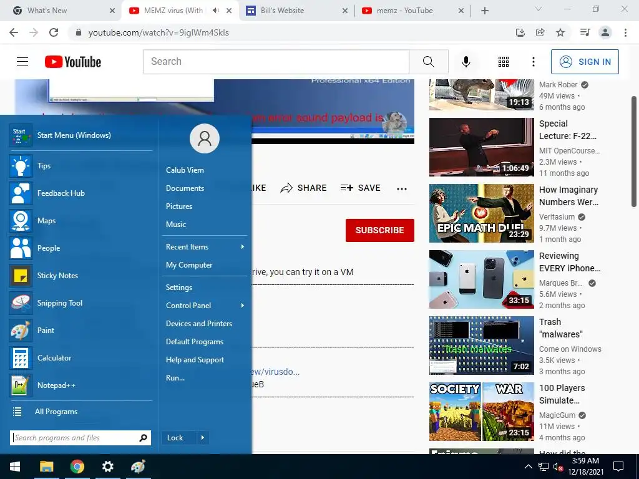This screenshot has width=639, height=479.
Task: Open YouTube apps grid
Action: tap(504, 62)
